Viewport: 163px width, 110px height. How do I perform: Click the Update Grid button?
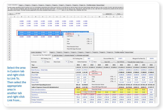pyautogui.click(x=109, y=14)
